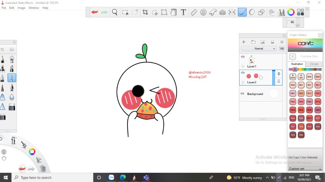Click the Zoom magnifier tool
The height and width of the screenshot is (182, 325).
[x=115, y=12]
